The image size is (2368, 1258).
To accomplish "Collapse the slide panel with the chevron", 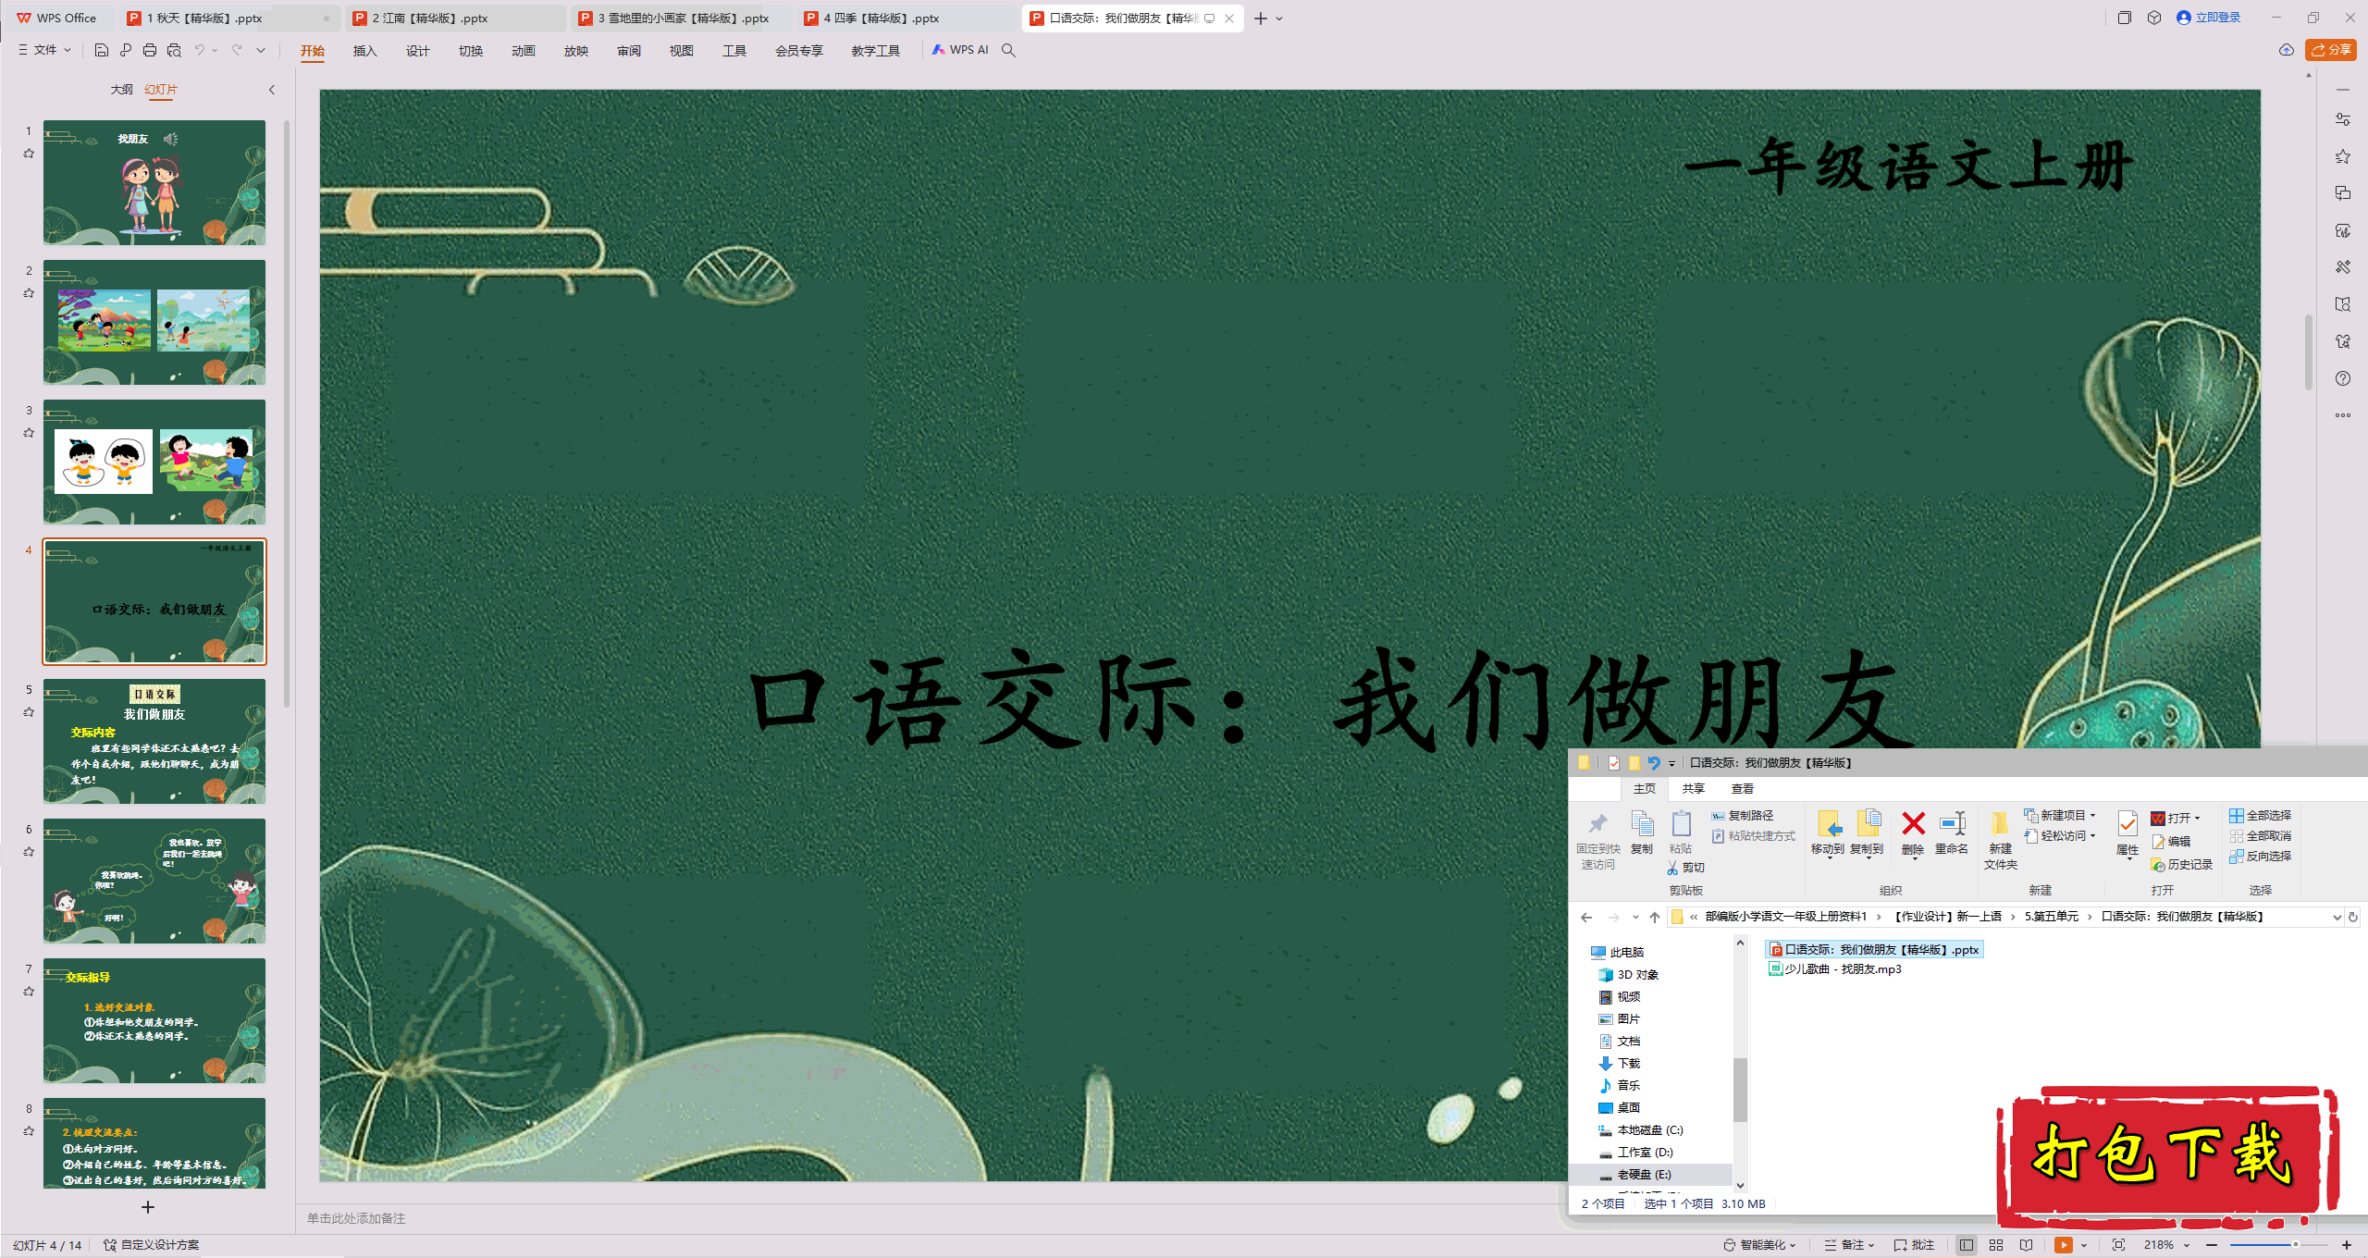I will pyautogui.click(x=272, y=90).
